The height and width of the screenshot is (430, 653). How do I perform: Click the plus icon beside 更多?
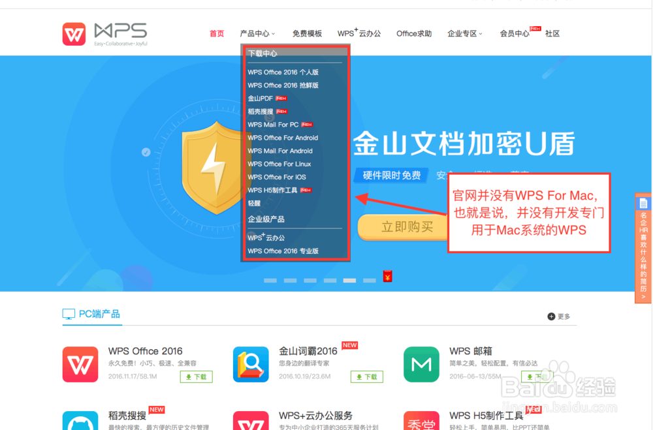[551, 316]
